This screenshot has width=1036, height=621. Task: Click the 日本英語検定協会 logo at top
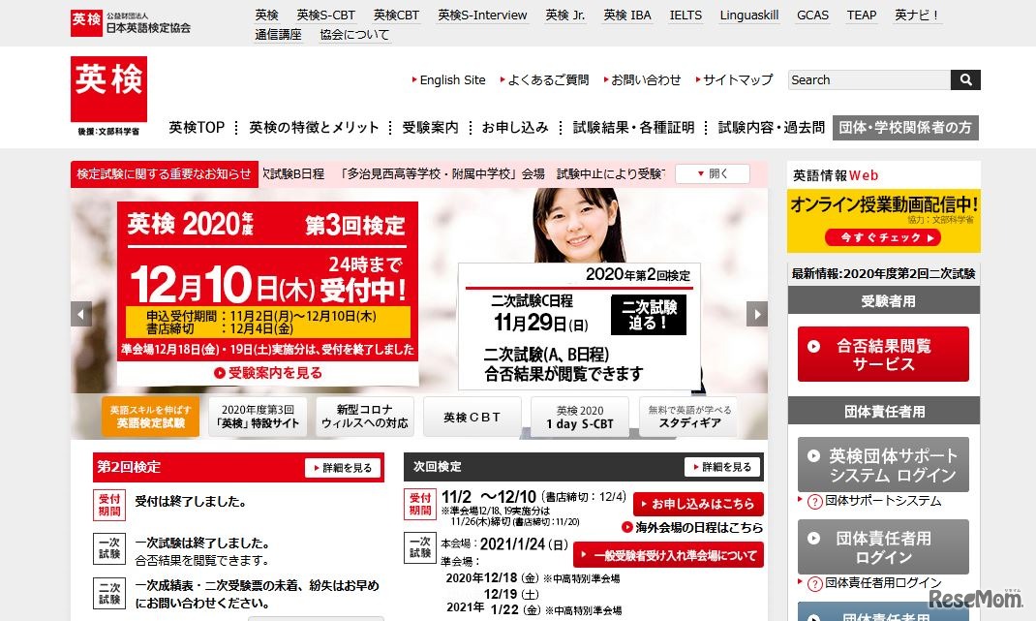click(x=131, y=22)
